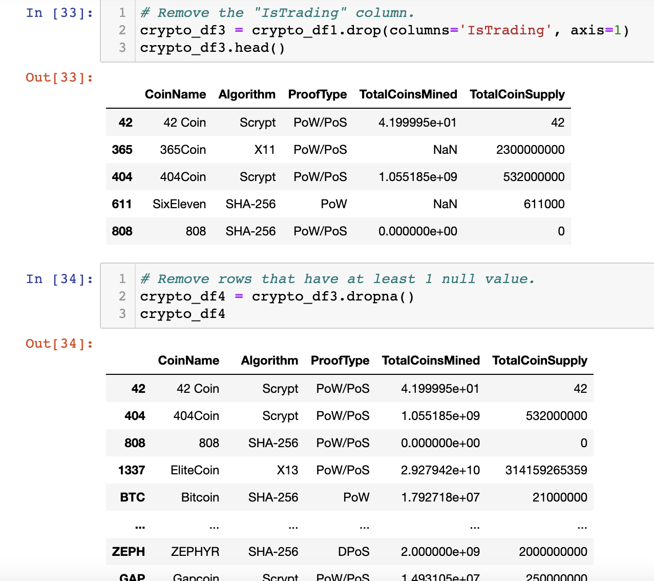Click the comment 'Remove the IsTrading column'

[x=277, y=13]
